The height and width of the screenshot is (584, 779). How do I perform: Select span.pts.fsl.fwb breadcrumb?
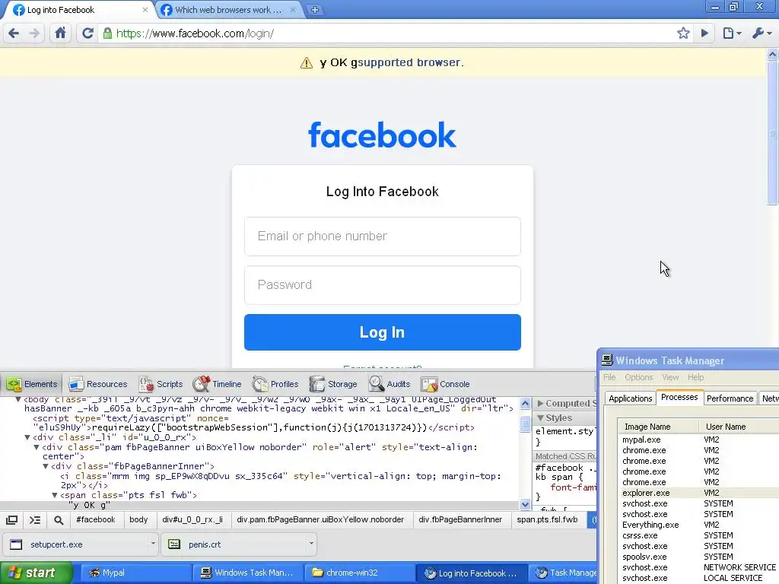[548, 519]
